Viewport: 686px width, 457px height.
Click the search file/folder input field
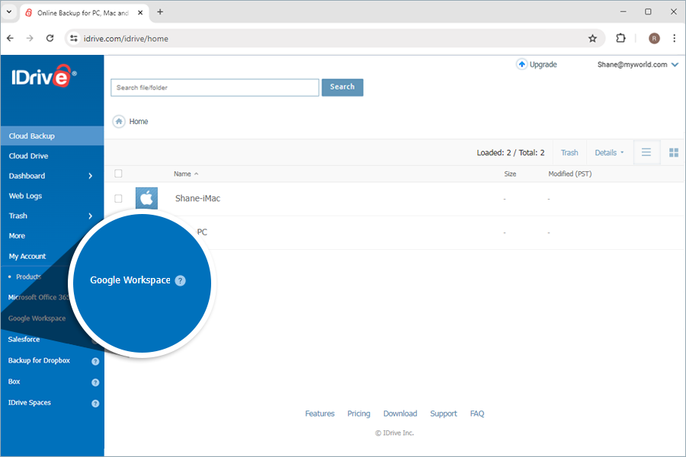pos(214,87)
